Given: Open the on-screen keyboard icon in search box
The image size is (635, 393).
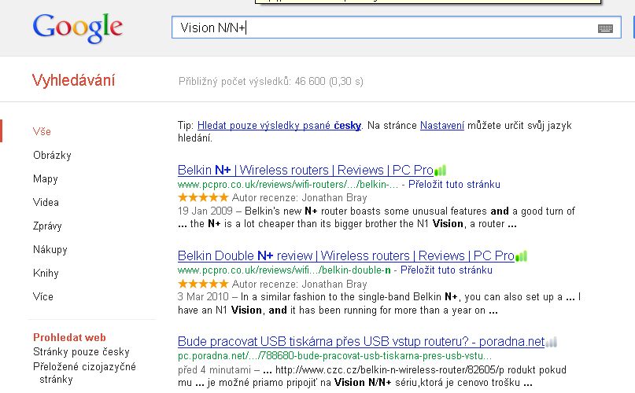Looking at the screenshot, I should [x=605, y=28].
